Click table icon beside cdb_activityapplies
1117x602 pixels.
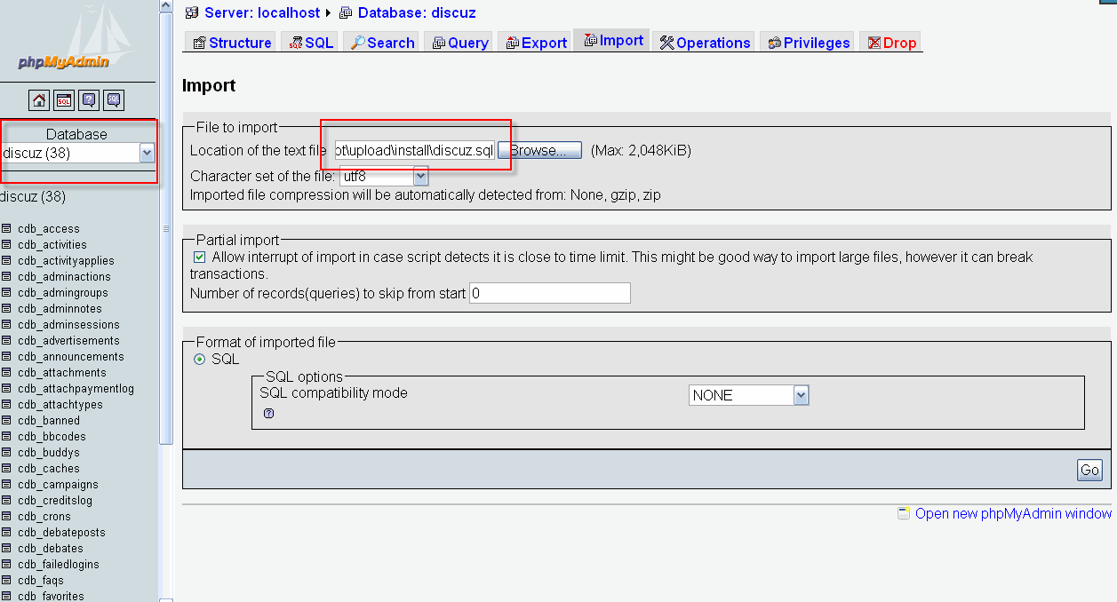[x=6, y=261]
